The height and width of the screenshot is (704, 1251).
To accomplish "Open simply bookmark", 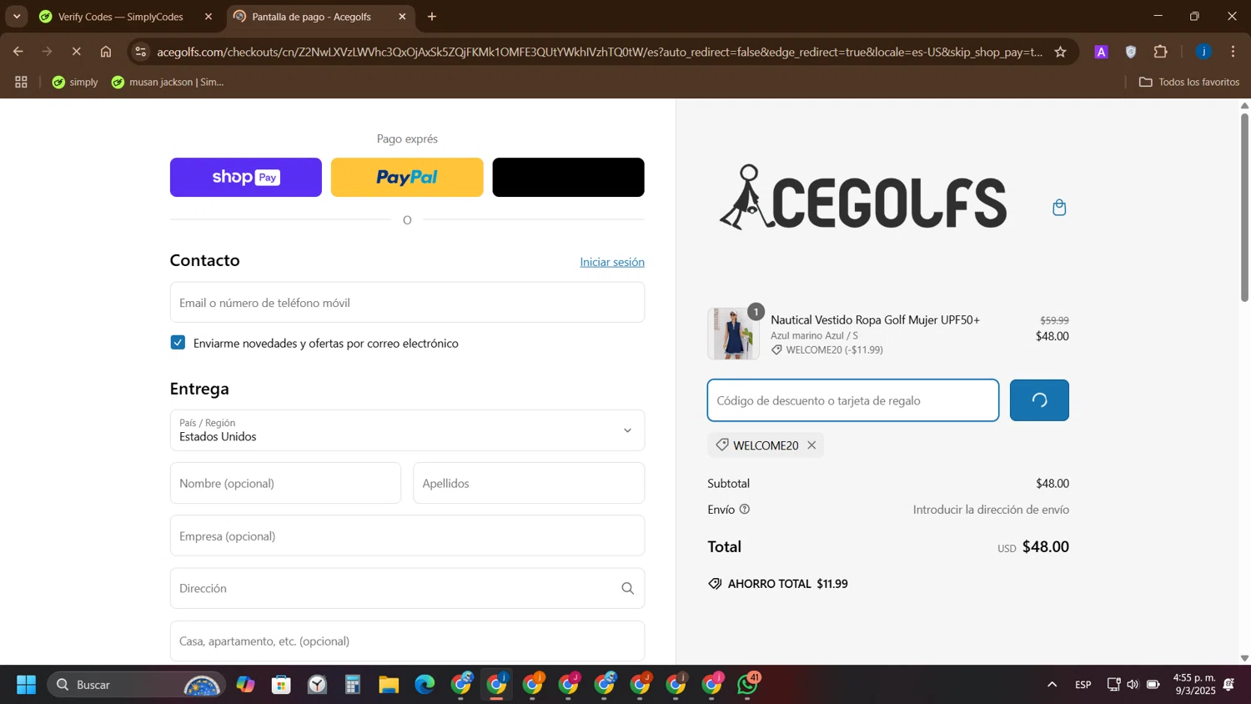I will (75, 82).
